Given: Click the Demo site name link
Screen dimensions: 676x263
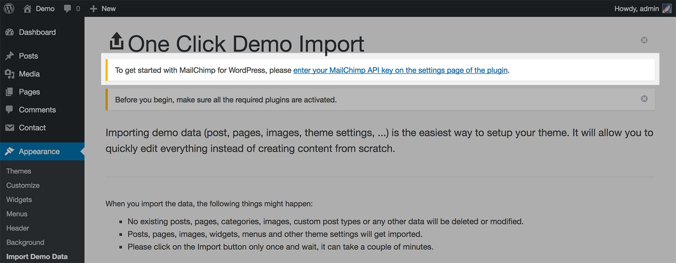Looking at the screenshot, I should tap(45, 8).
